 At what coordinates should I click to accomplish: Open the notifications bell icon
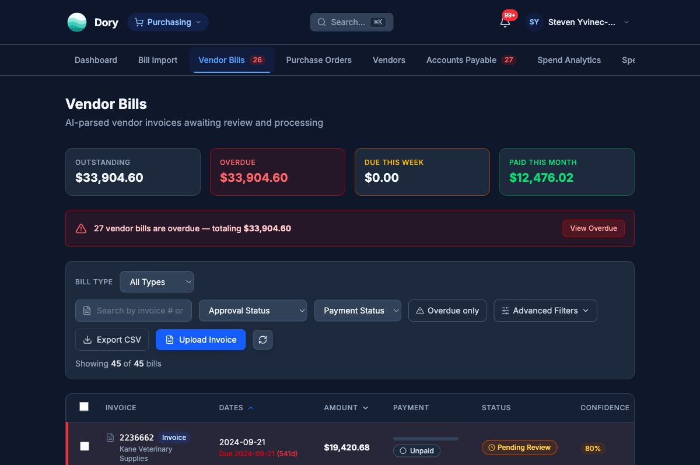pos(505,22)
